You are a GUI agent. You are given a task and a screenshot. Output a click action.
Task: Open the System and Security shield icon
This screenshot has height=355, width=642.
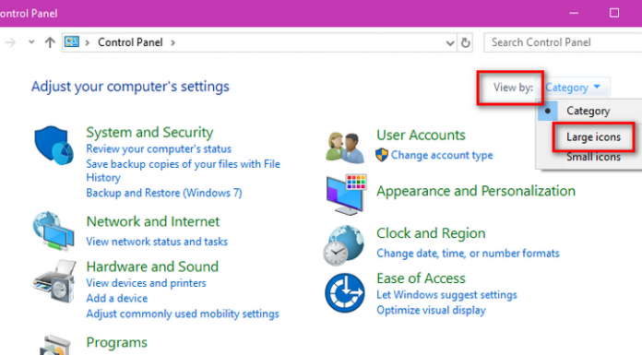(53, 145)
